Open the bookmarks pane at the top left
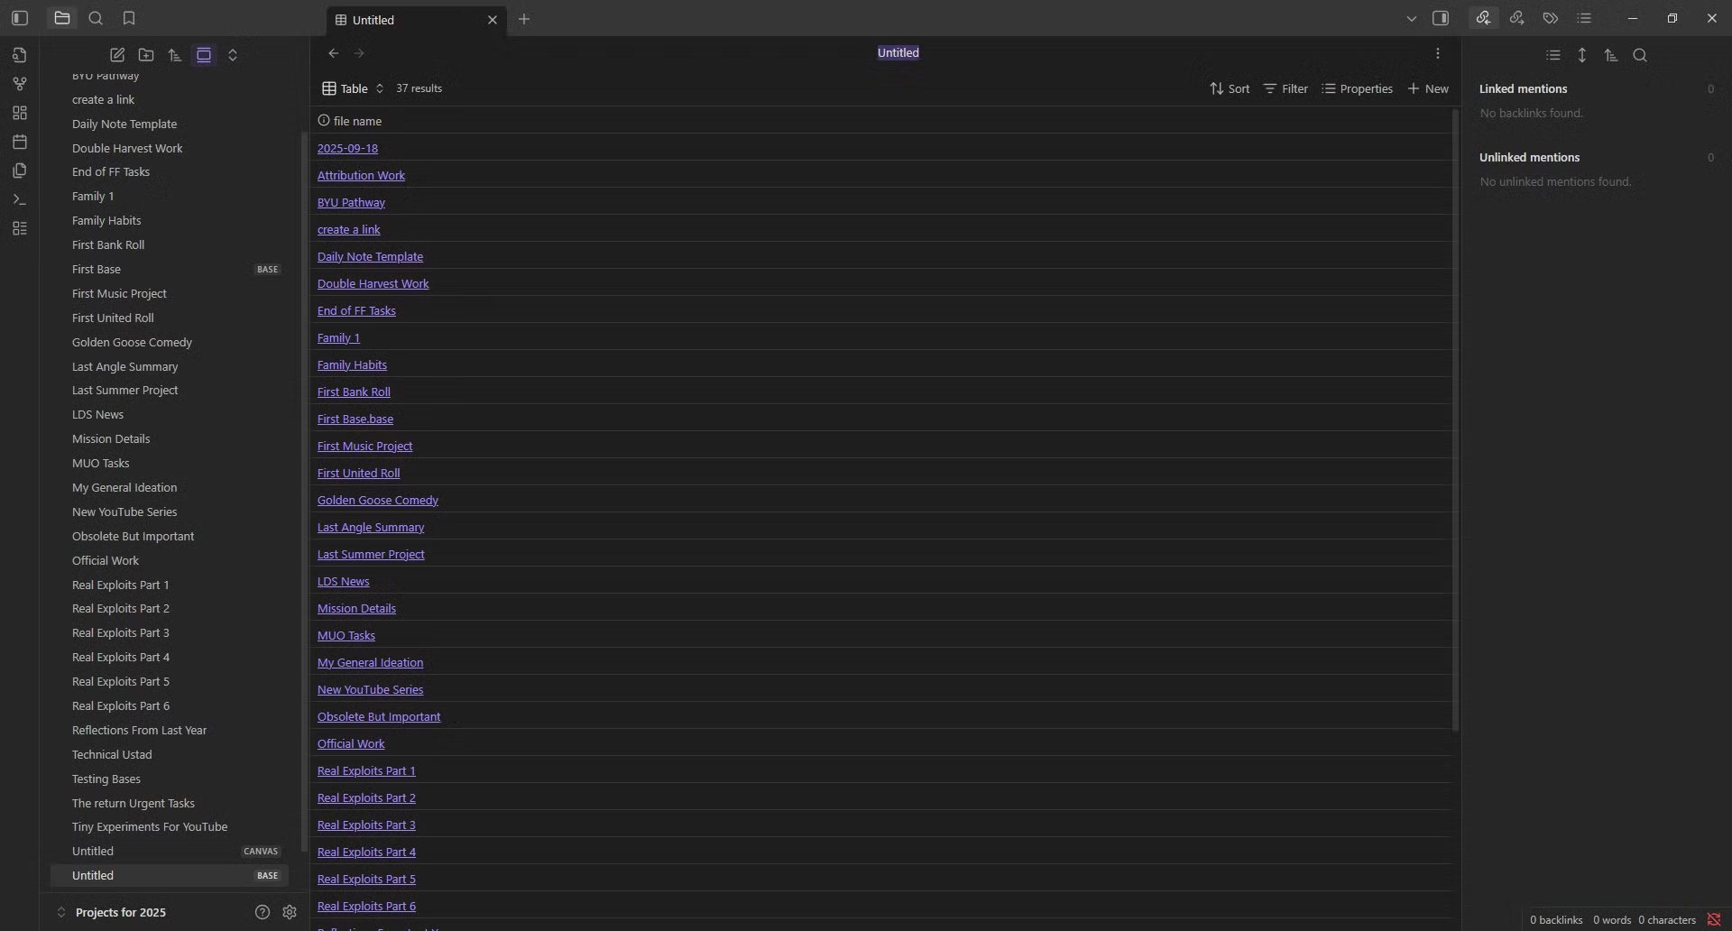This screenshot has height=931, width=1732. (x=129, y=18)
